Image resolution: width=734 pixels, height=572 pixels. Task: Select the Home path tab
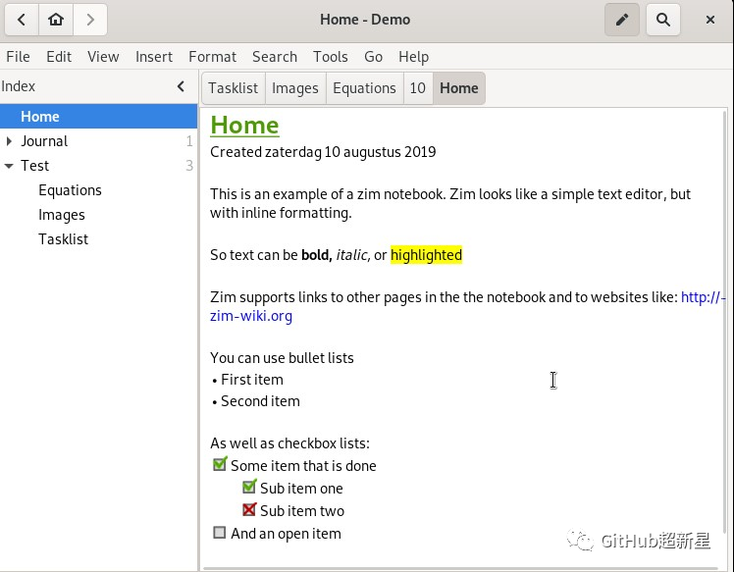pyautogui.click(x=459, y=88)
